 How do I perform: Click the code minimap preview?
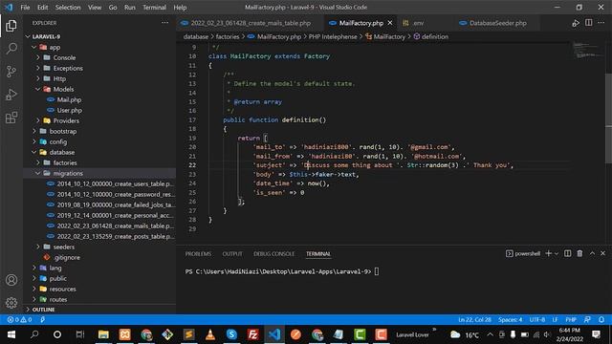(x=587, y=51)
